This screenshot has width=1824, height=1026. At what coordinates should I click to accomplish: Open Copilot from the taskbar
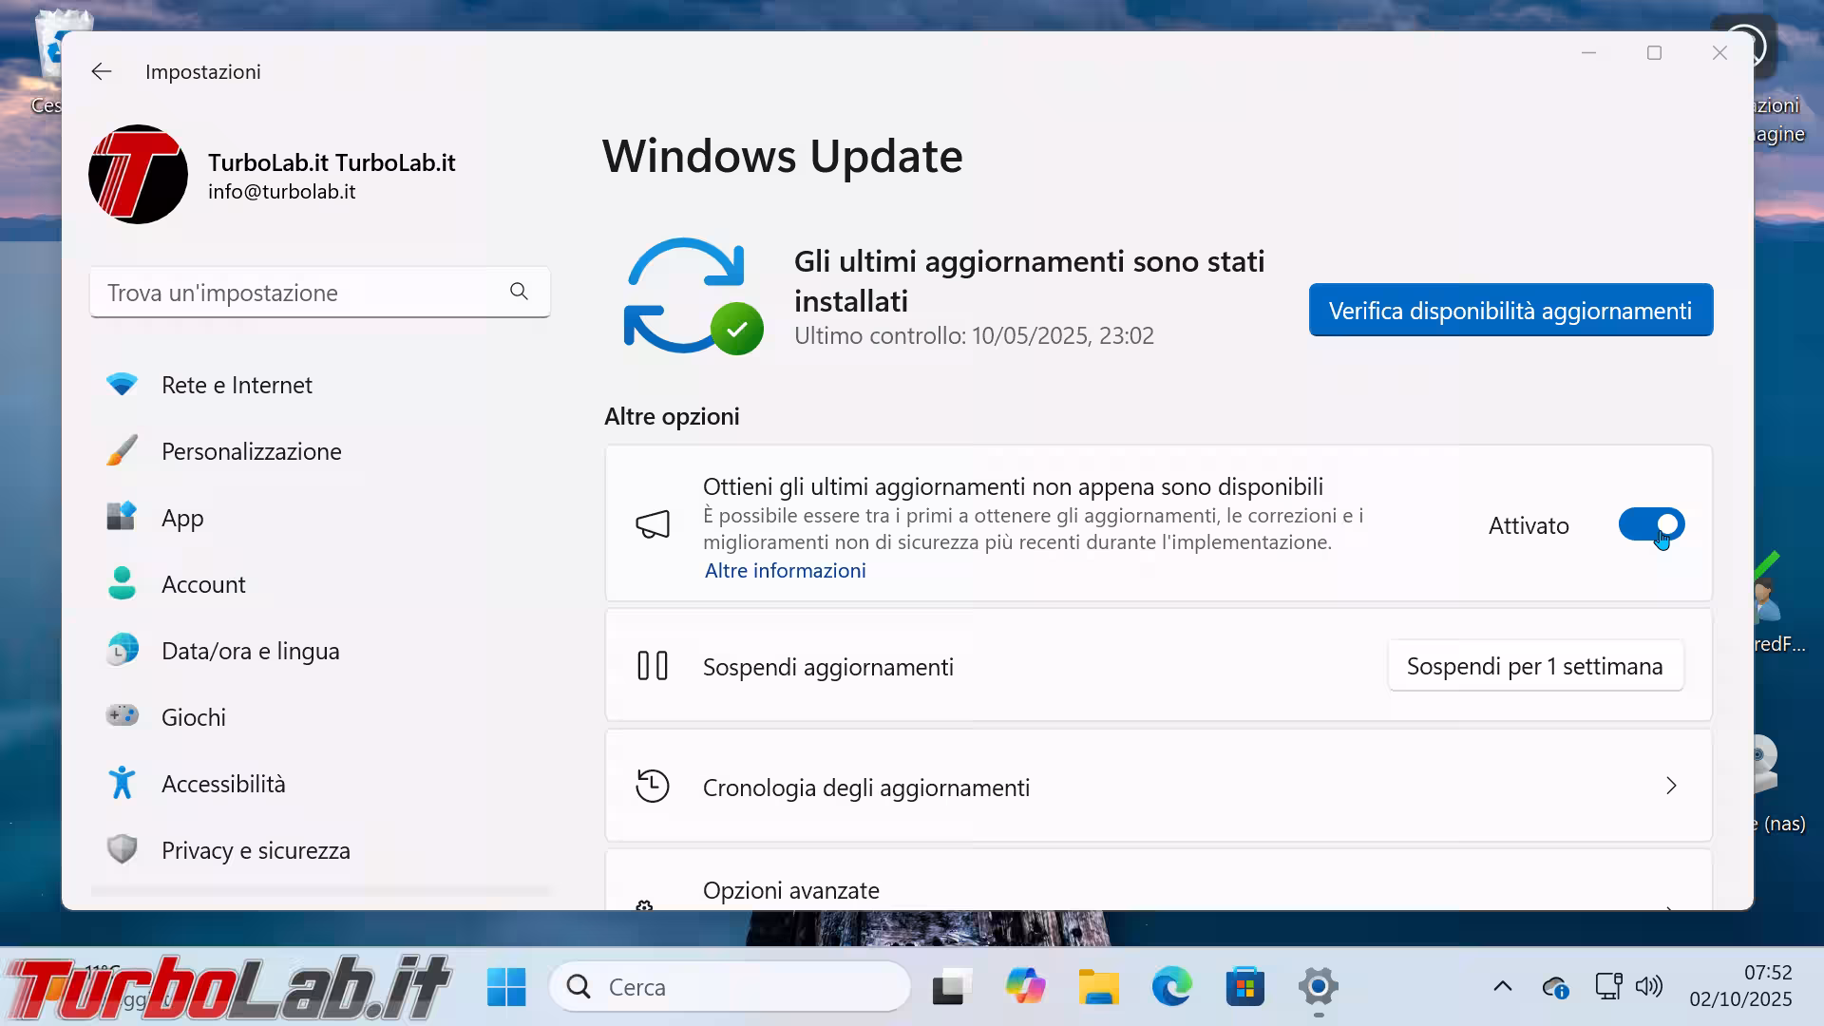coord(1025,987)
